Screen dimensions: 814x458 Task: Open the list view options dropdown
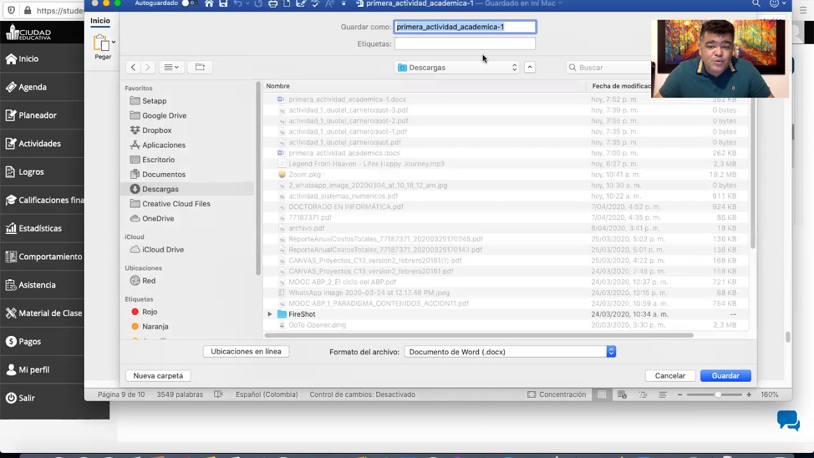[171, 67]
